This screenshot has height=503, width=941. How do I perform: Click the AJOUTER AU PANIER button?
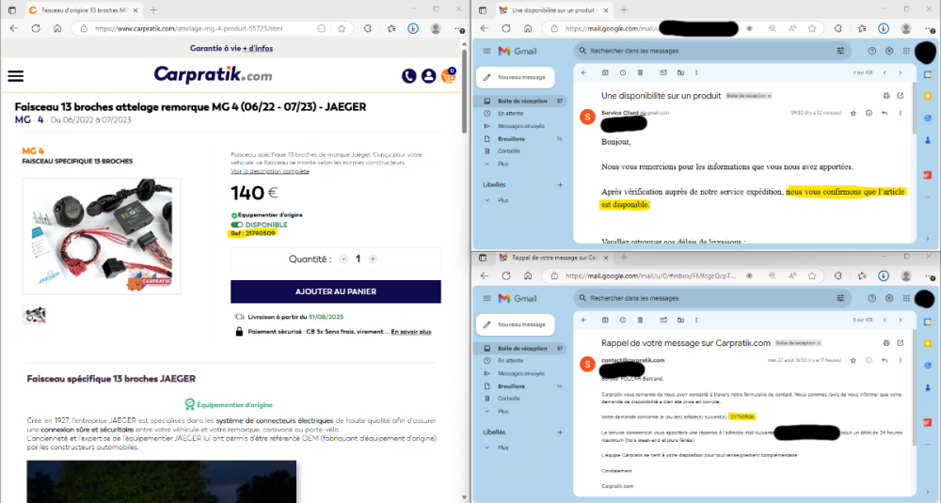tap(336, 291)
